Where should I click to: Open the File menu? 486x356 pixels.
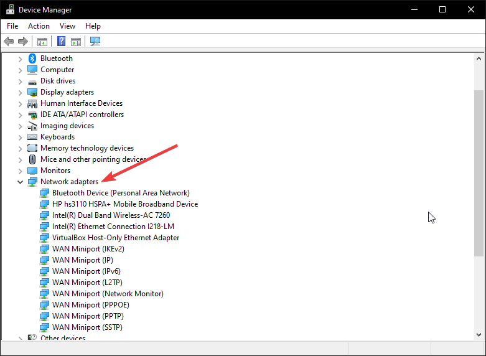tap(12, 26)
